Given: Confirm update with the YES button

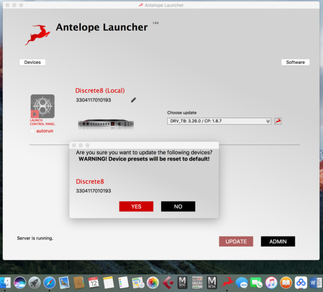Looking at the screenshot, I should point(136,206).
